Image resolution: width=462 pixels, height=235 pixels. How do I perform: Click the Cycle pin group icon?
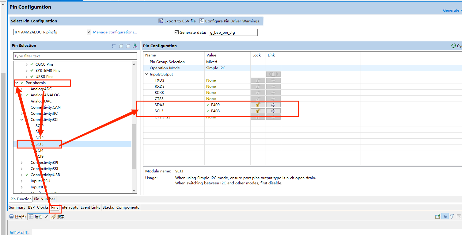point(453,46)
